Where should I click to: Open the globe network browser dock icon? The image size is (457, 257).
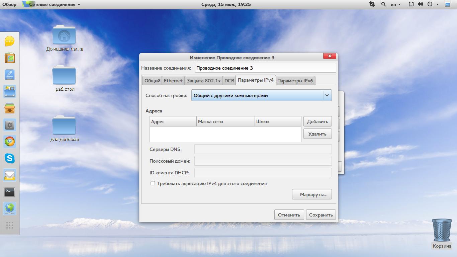pos(10,208)
